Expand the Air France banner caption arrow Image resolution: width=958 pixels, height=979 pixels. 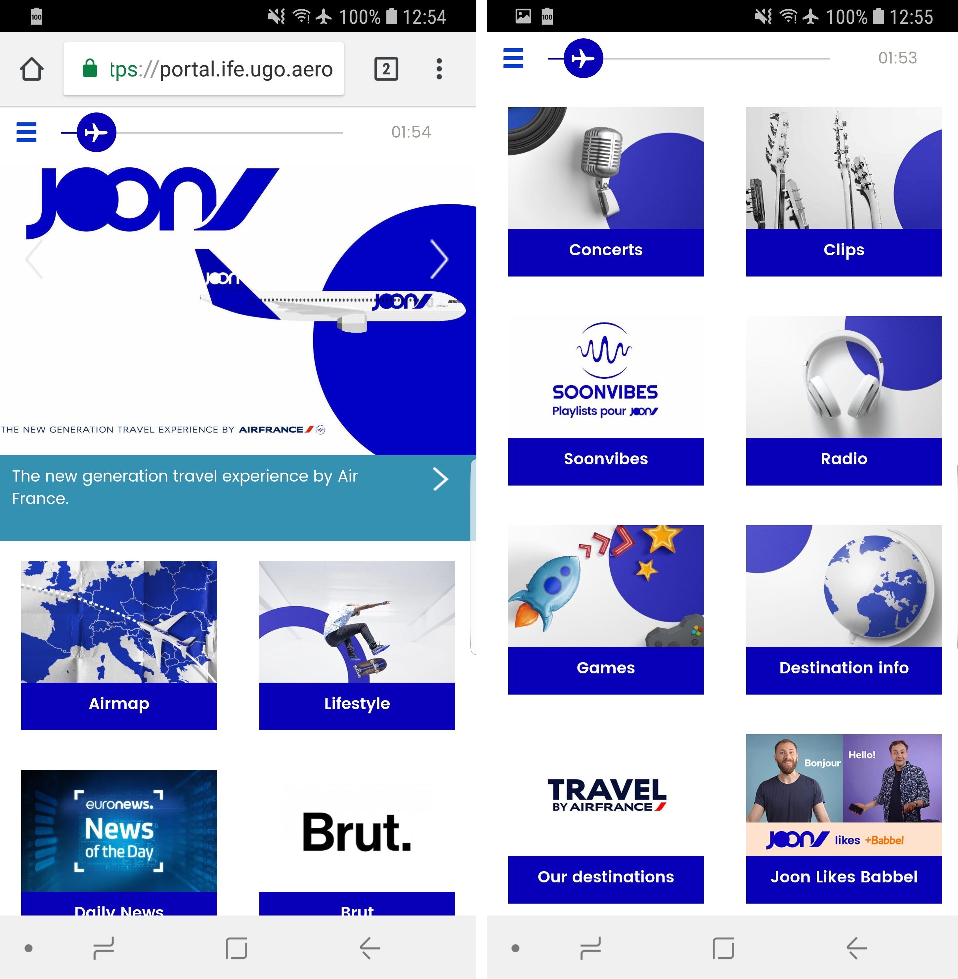tap(440, 479)
